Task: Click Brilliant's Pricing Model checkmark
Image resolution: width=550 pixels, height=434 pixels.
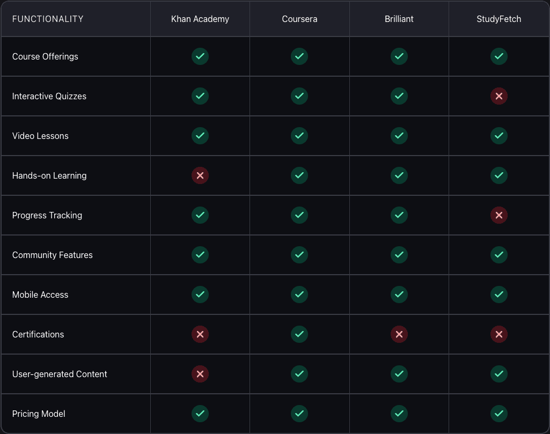Action: 399,414
